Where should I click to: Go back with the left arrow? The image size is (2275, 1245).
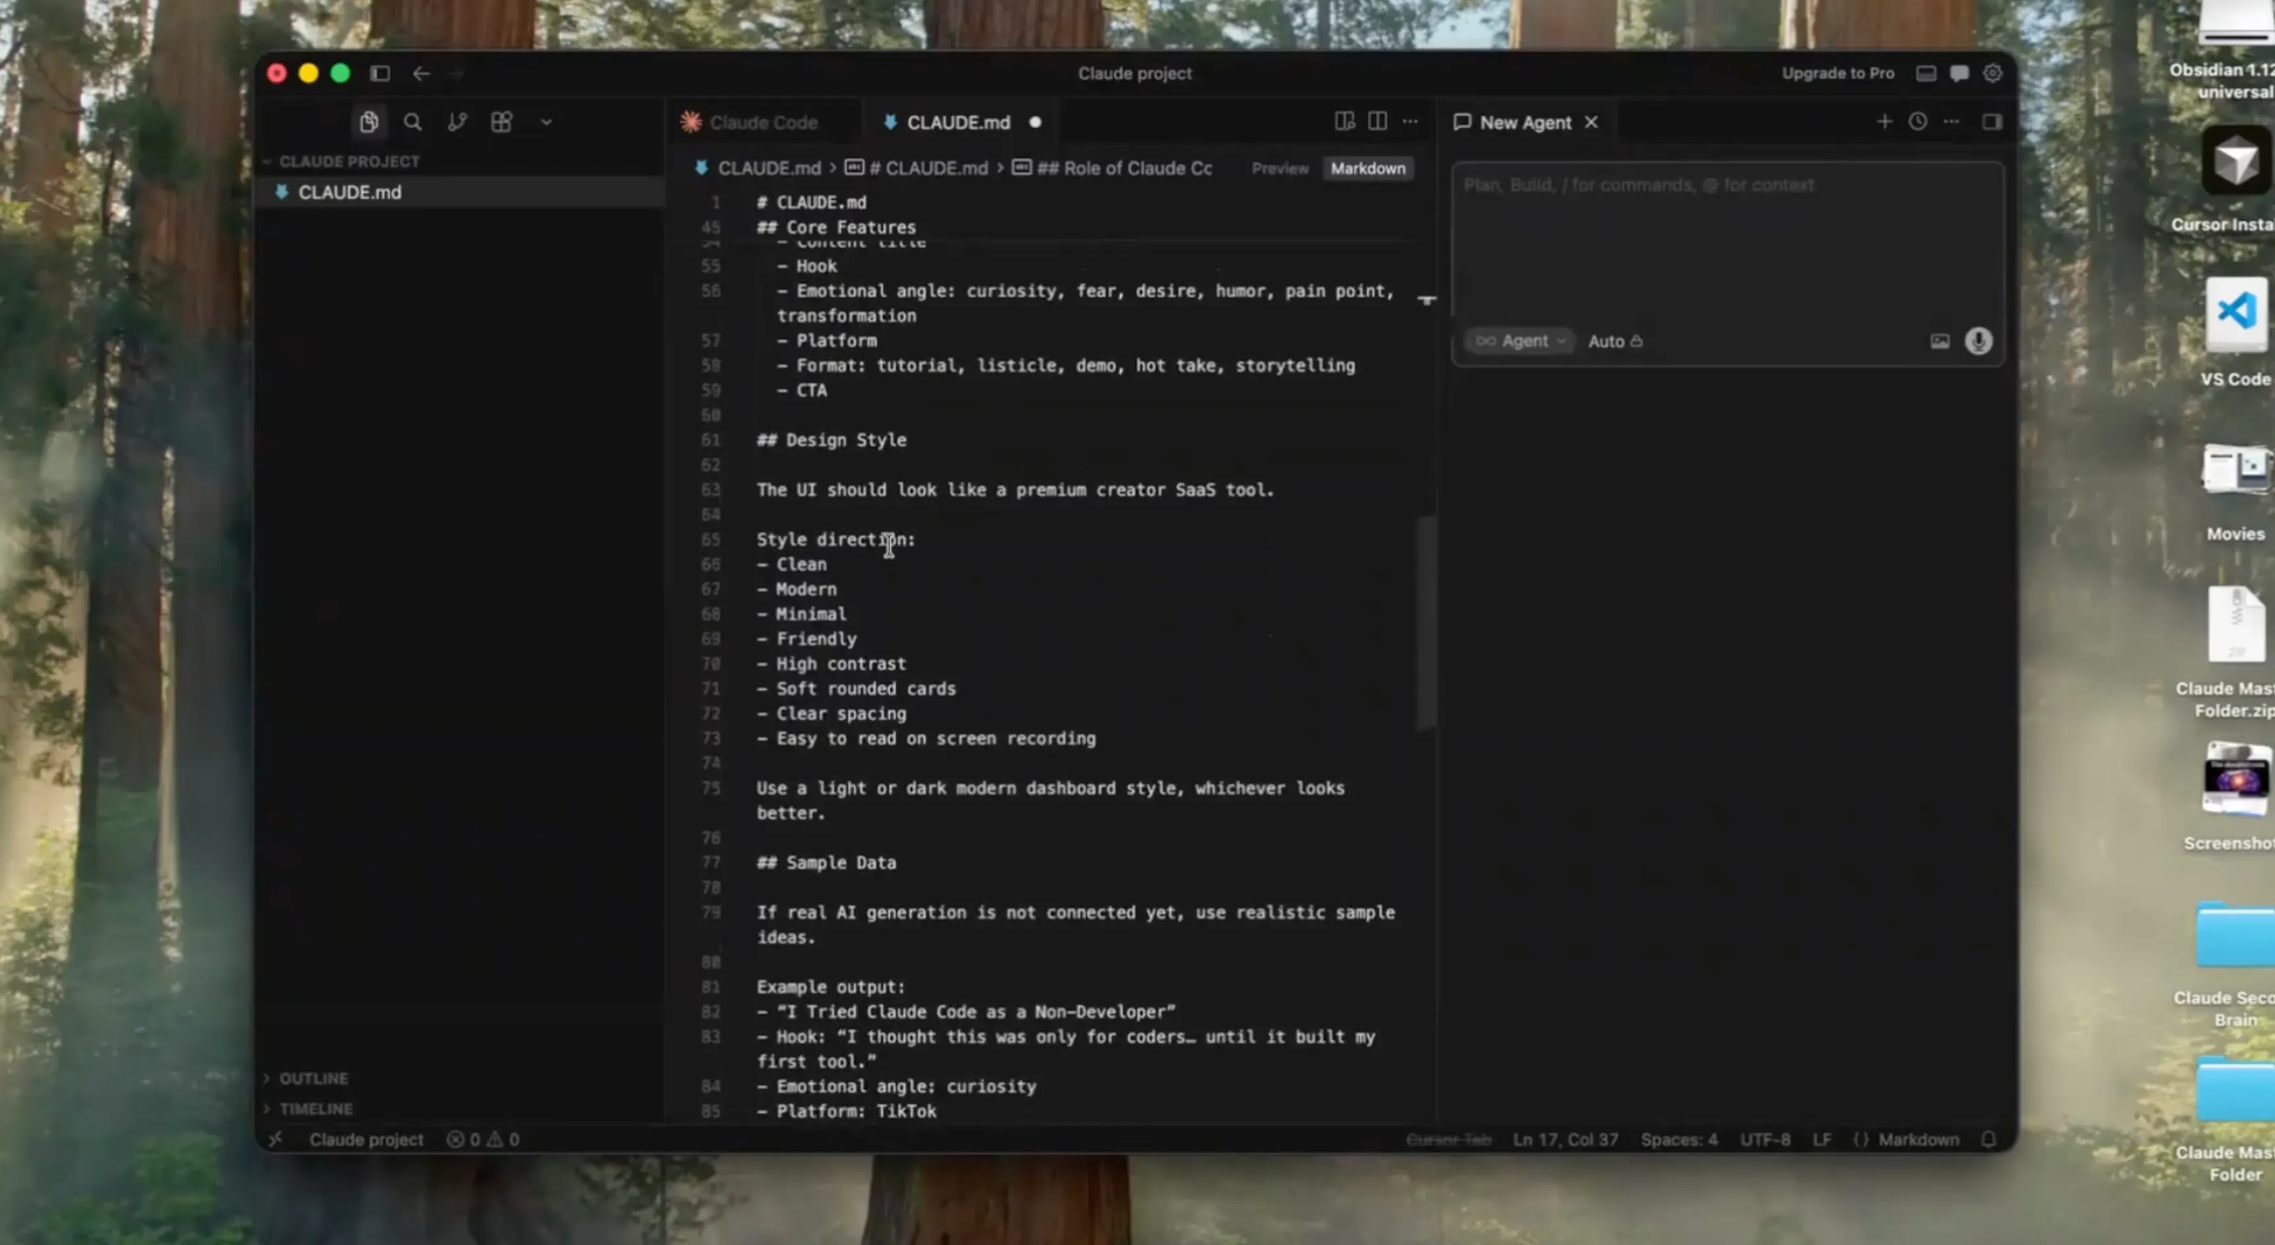click(421, 73)
